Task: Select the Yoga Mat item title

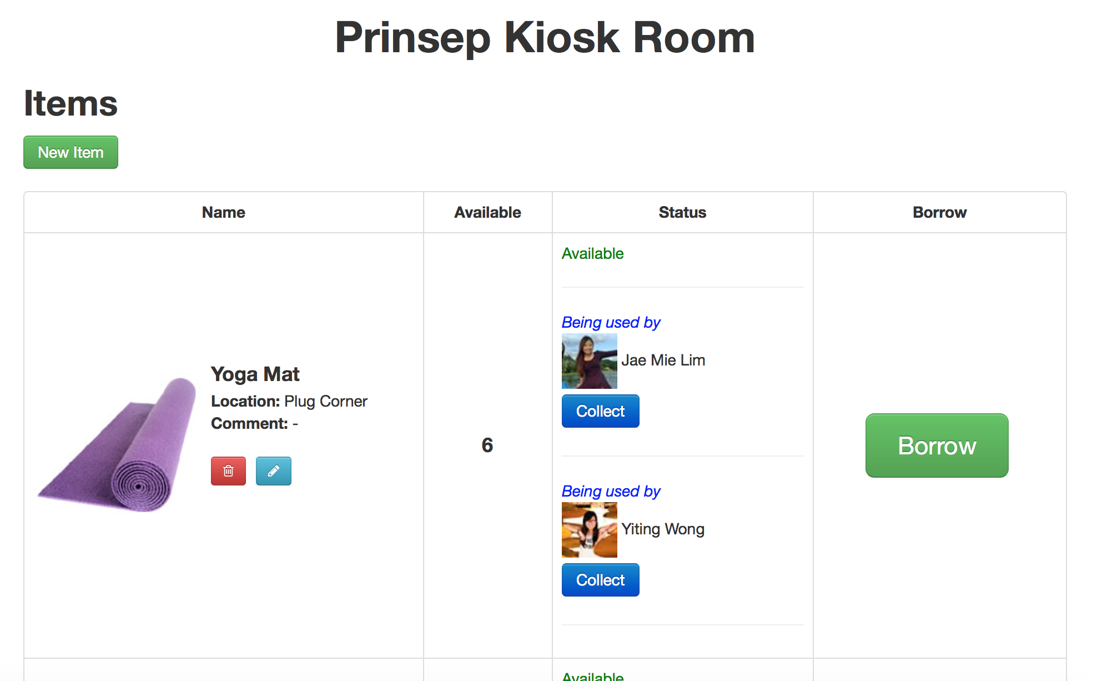Action: (255, 374)
